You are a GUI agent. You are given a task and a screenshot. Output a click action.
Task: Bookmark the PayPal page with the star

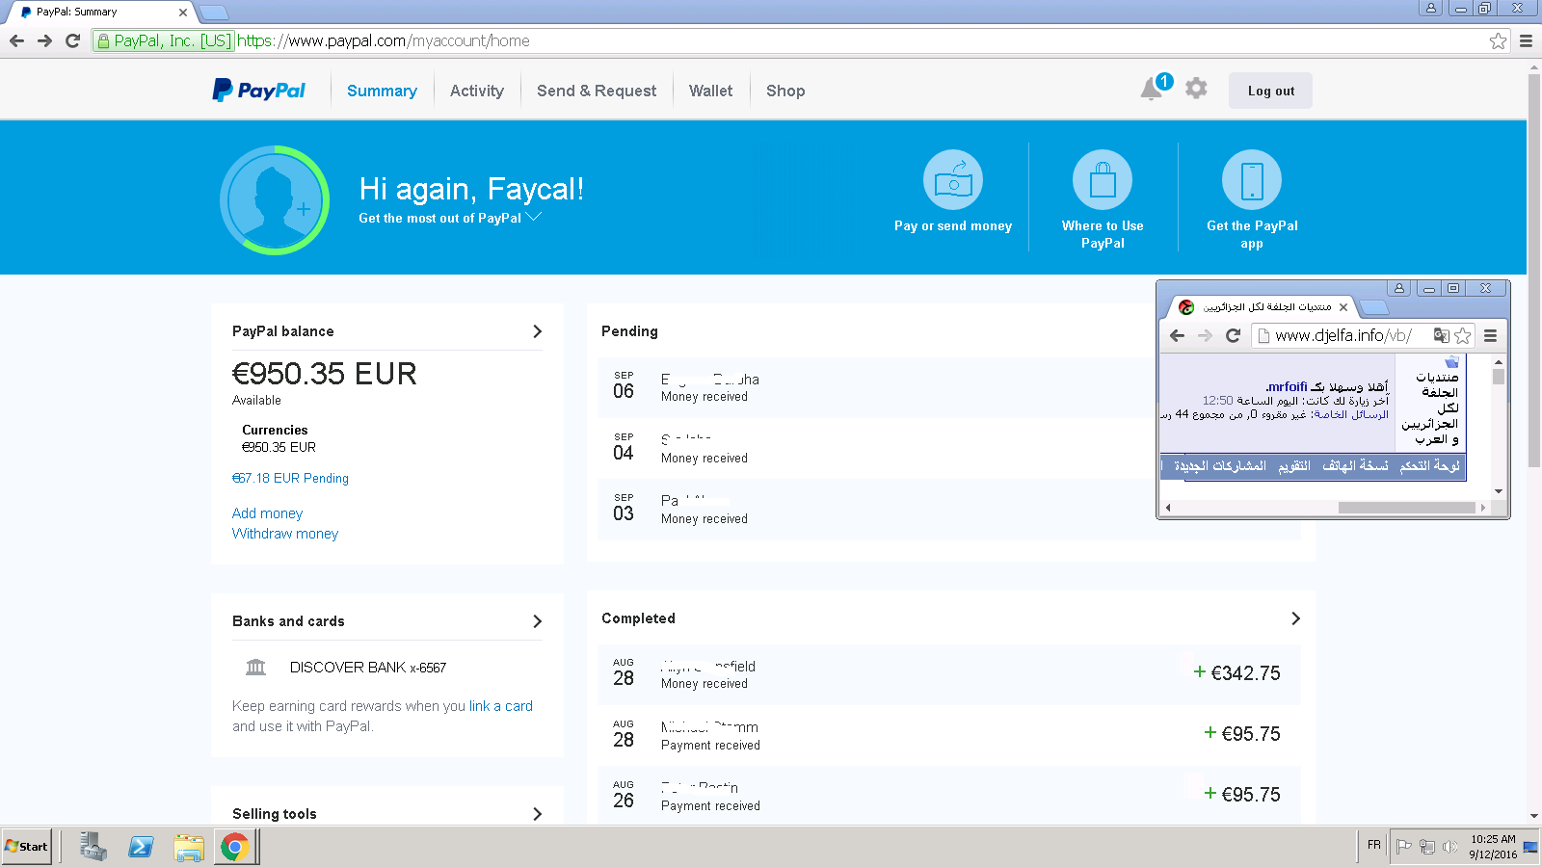point(1498,40)
